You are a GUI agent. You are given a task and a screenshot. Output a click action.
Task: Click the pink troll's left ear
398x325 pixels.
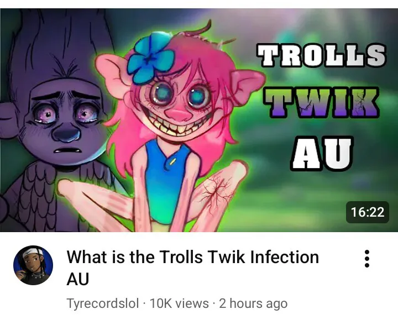(x=112, y=71)
